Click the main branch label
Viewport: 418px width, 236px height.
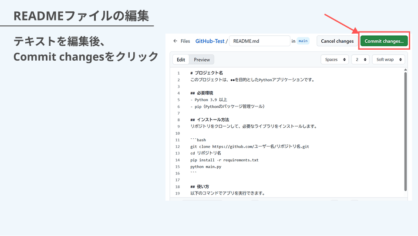coord(303,41)
